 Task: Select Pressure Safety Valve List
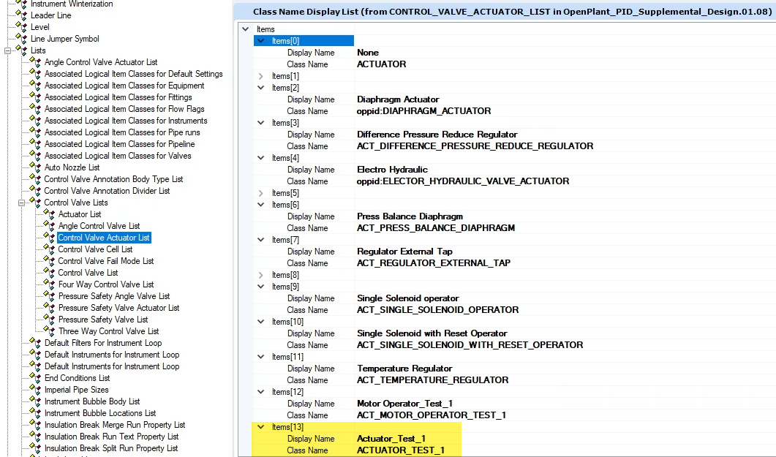tap(103, 320)
